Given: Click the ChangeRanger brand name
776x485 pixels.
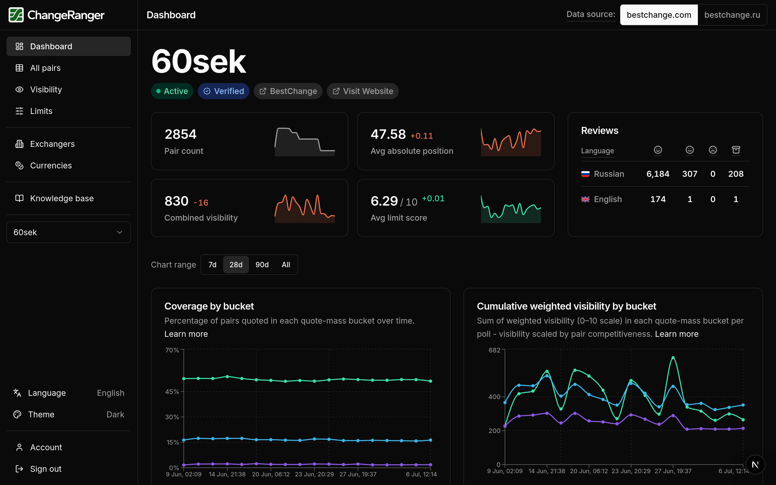Looking at the screenshot, I should tap(66, 15).
